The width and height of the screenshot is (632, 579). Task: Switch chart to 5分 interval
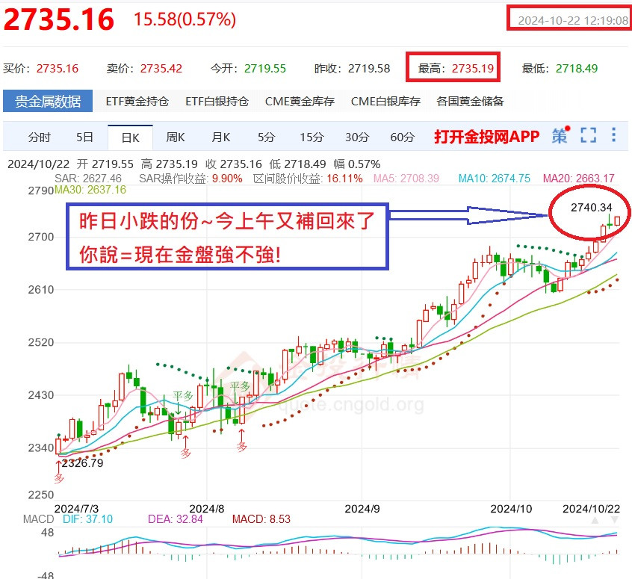point(266,137)
